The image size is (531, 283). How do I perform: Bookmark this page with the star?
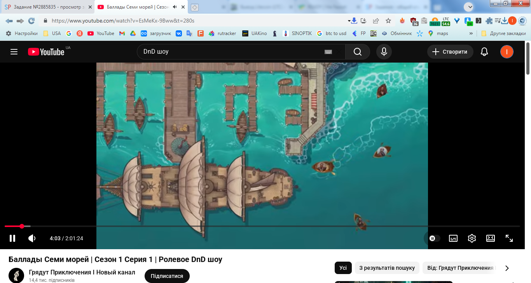pos(388,21)
